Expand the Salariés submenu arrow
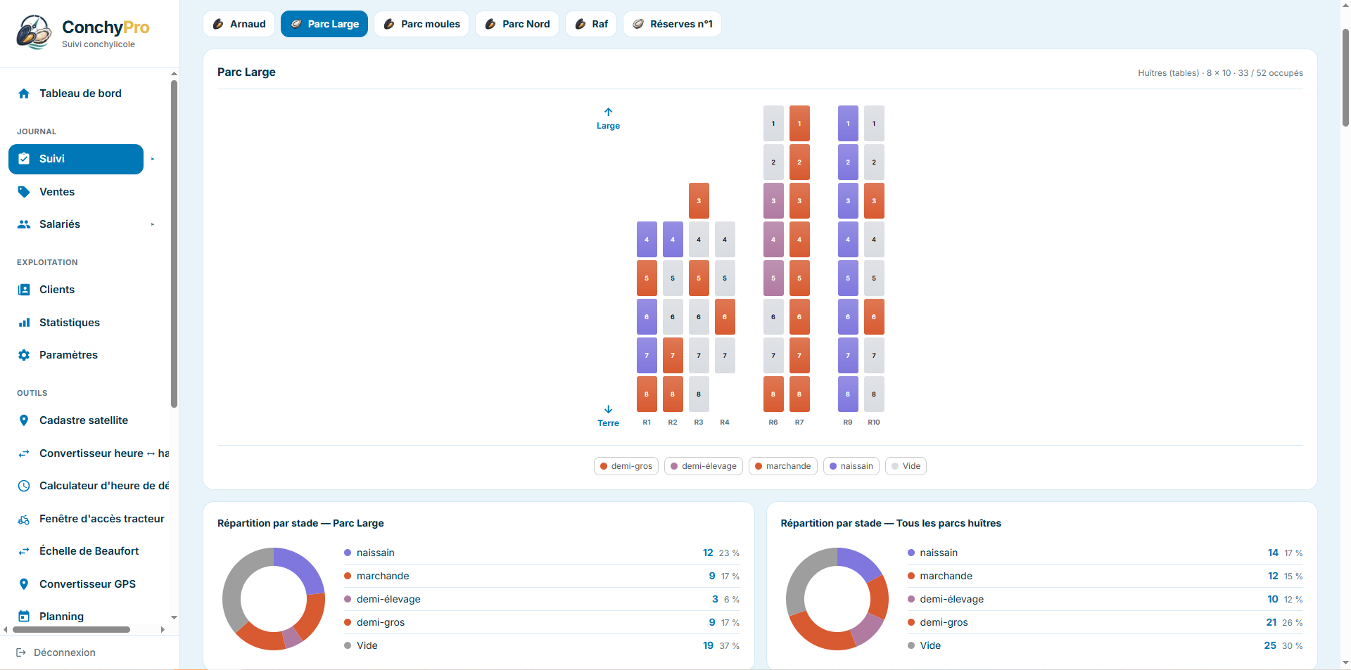Viewport: 1351px width, 670px height. tap(153, 224)
